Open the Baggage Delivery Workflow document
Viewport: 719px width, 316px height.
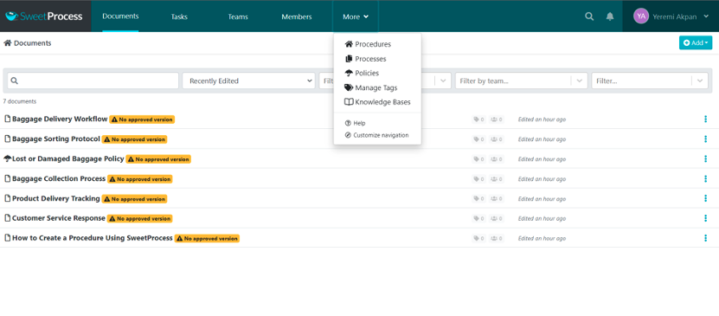click(x=60, y=119)
